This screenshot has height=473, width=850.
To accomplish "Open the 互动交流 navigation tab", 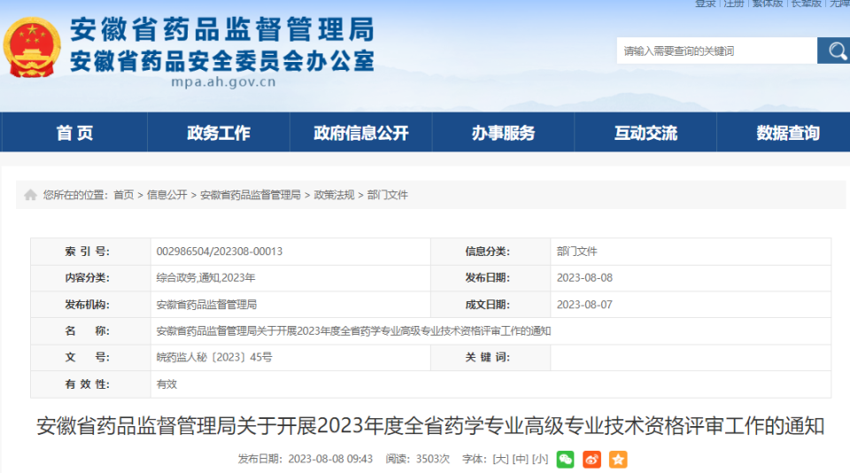I will pos(645,132).
